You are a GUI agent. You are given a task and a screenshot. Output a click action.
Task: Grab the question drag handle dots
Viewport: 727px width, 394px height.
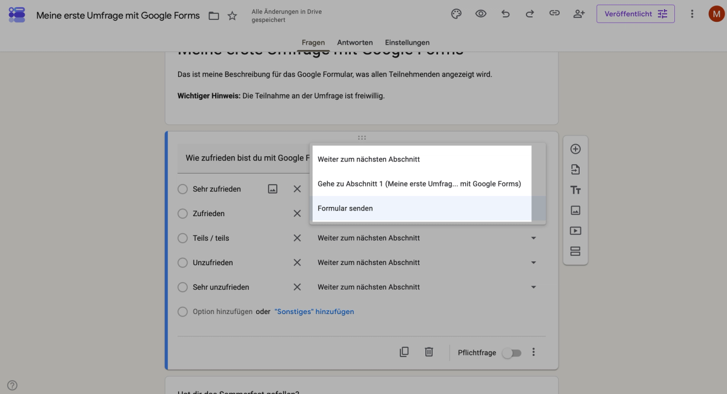click(362, 137)
